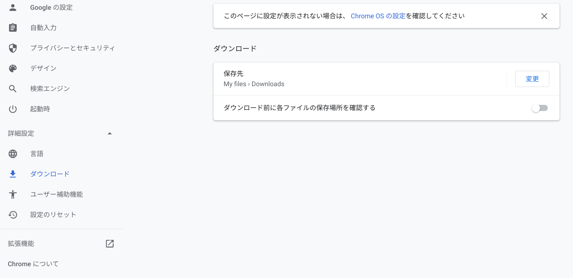Screen dimensions: 573x278
Task: Click the 詳細設定 section heading
Action: 21,133
